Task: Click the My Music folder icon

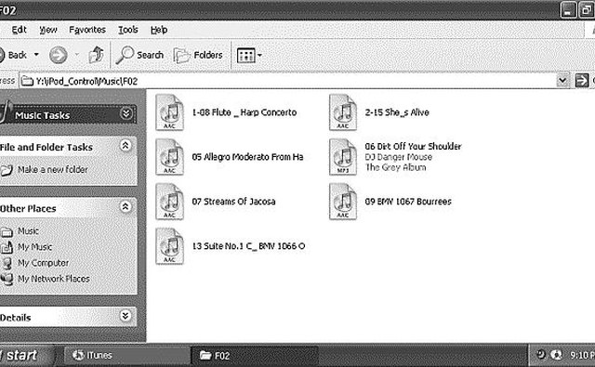Action: 7,247
